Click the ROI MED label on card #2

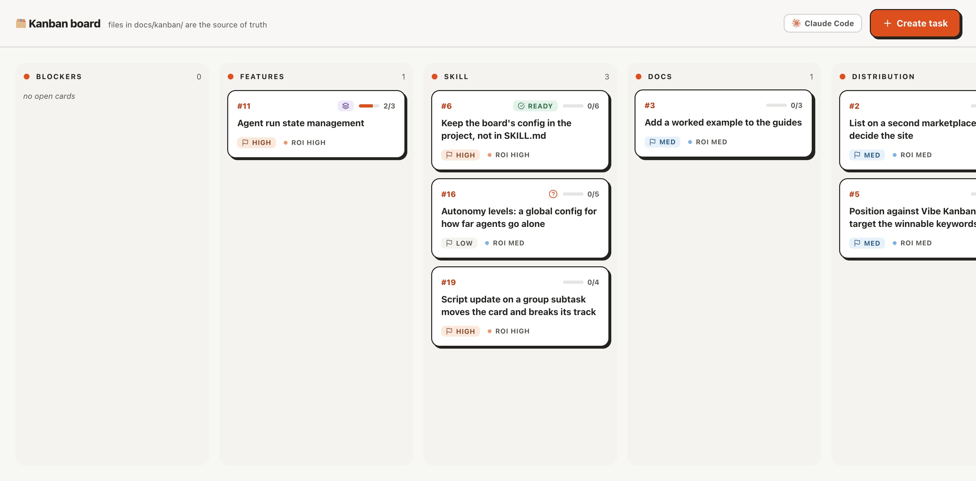click(x=912, y=155)
